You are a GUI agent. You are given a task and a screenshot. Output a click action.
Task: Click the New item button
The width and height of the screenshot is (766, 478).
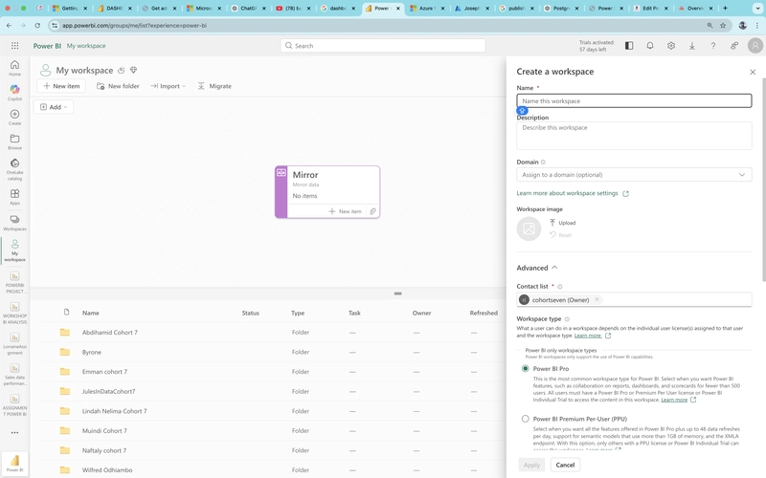[61, 86]
